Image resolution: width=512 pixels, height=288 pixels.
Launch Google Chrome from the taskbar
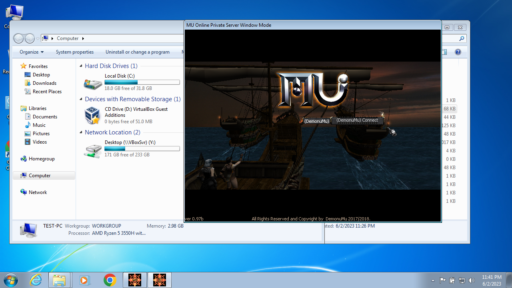110,280
